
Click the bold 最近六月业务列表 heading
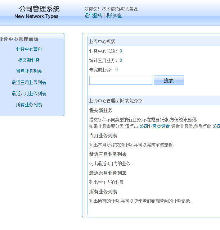[x=108, y=173]
